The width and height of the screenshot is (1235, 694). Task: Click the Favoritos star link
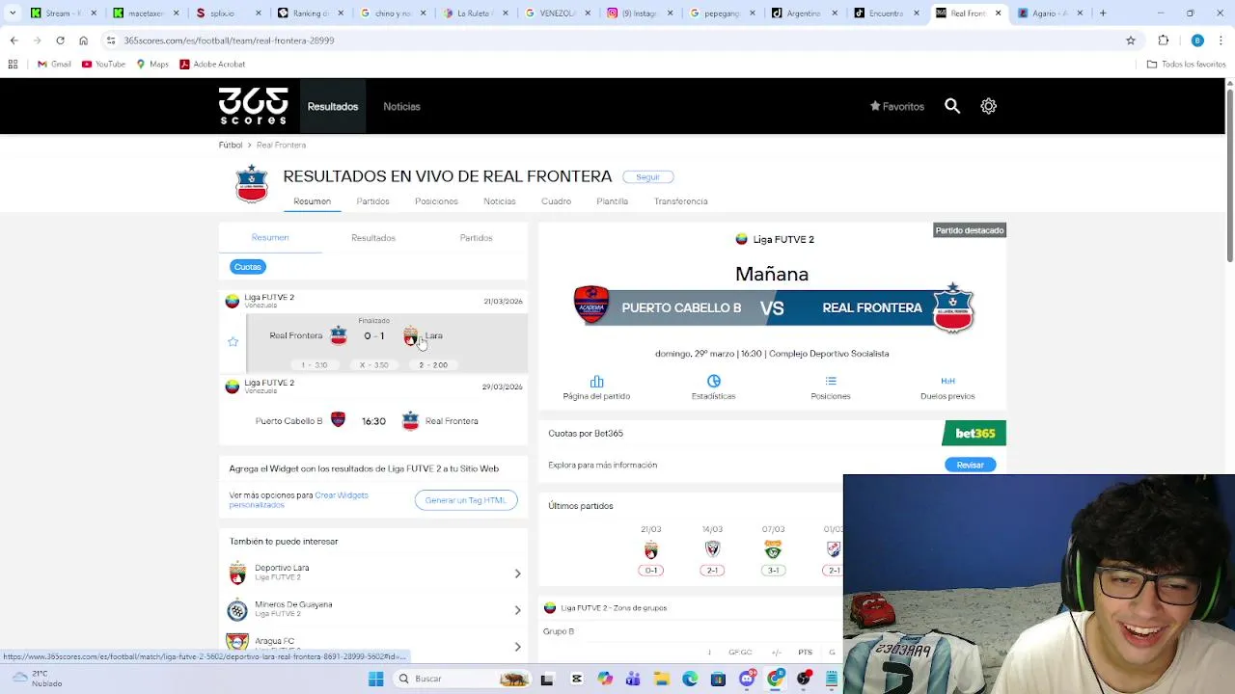(x=897, y=106)
